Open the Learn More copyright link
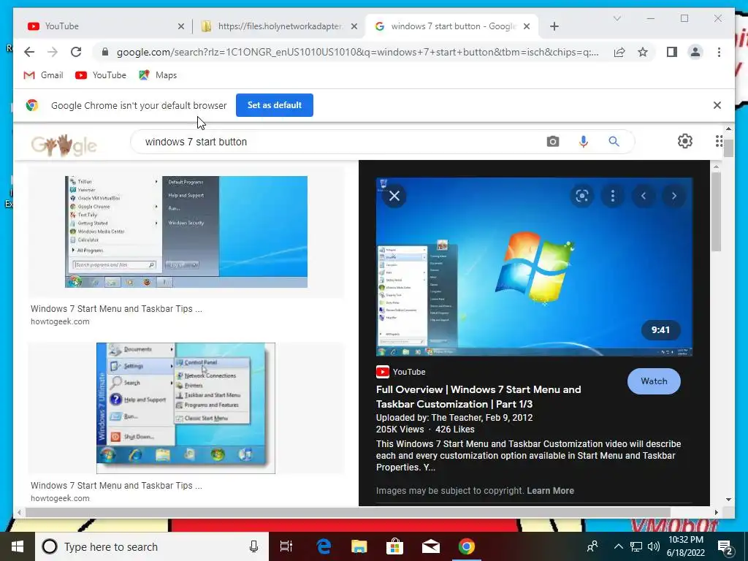This screenshot has height=561, width=748. [550, 490]
